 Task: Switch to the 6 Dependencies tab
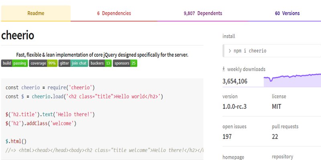tap(114, 13)
